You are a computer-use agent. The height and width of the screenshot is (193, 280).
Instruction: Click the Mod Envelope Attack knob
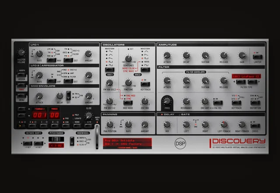tap(39, 96)
